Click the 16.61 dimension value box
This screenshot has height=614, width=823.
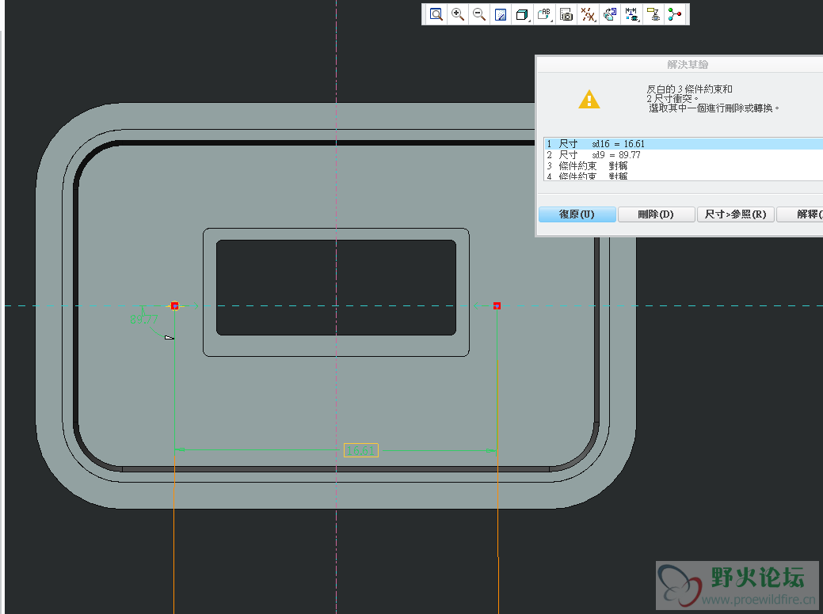tap(361, 450)
